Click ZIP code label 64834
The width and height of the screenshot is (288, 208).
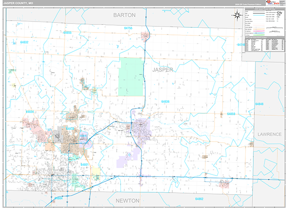point(30,111)
